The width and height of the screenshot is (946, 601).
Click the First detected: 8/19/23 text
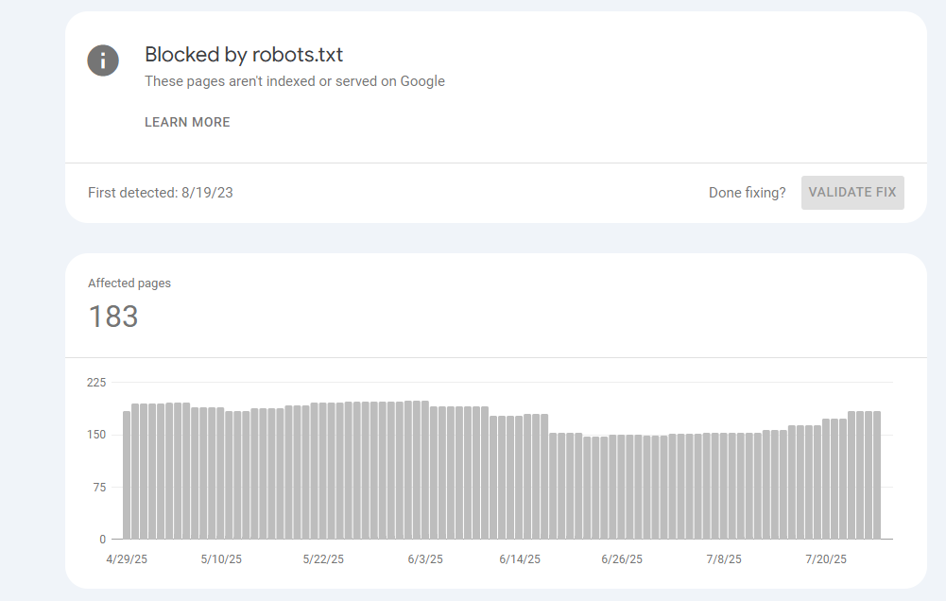[x=161, y=193]
